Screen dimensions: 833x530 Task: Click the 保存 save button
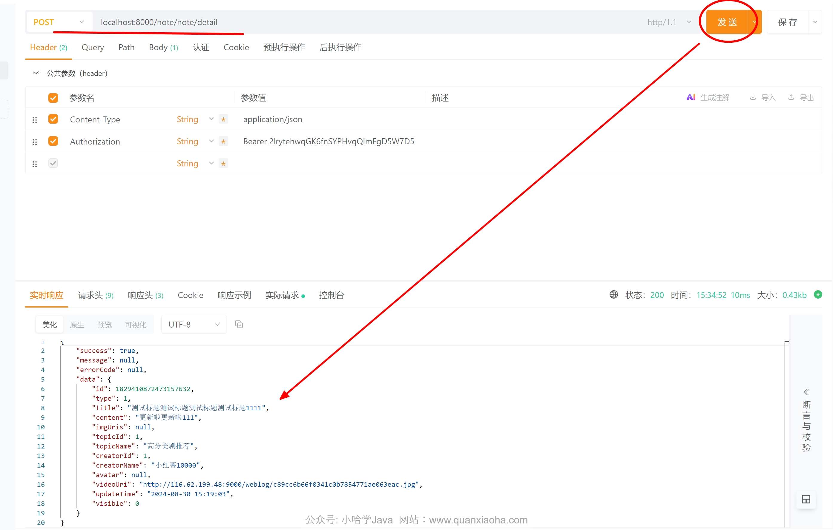click(x=787, y=22)
